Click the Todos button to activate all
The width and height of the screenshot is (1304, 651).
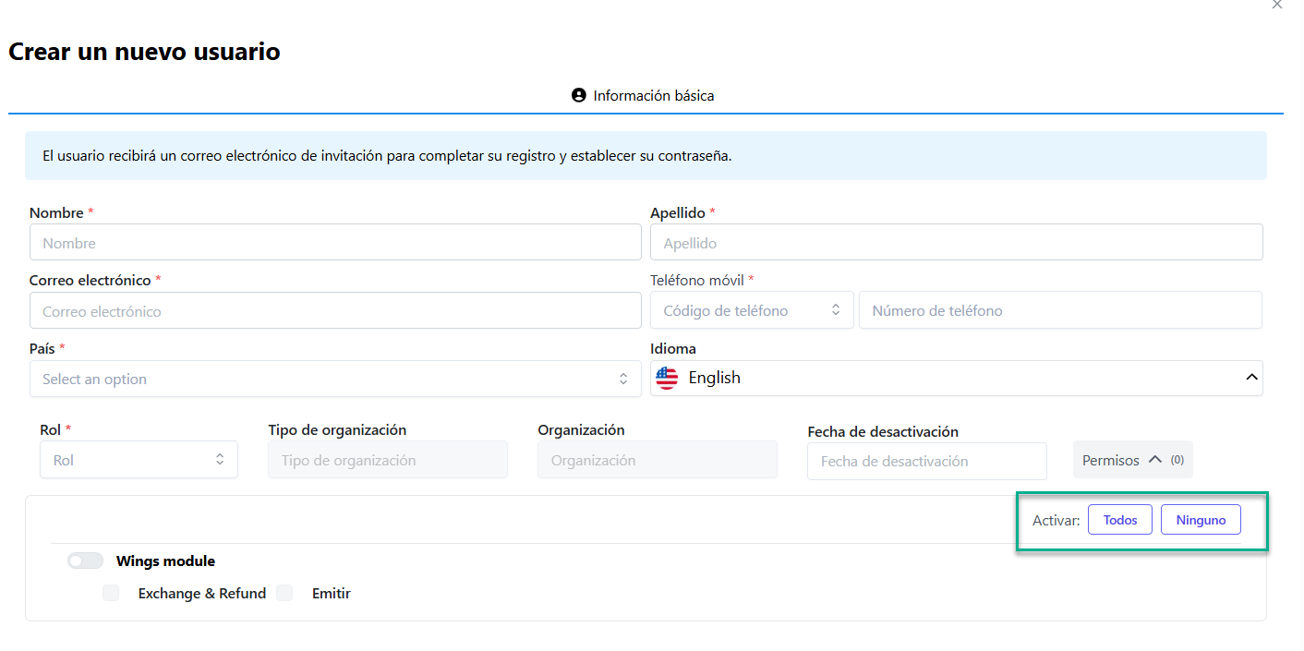point(1119,520)
